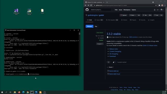Open the godotengine organization link
Screen dimensions: 167x94
point(93,15)
